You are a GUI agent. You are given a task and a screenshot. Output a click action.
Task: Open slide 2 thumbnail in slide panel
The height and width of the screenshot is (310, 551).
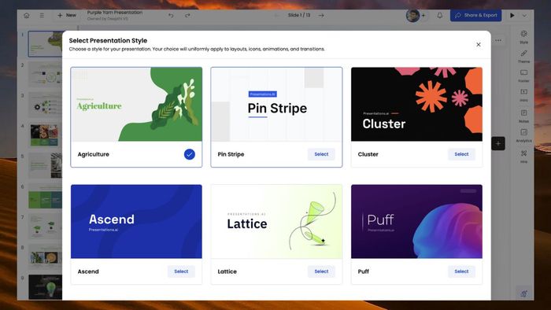tap(46, 74)
